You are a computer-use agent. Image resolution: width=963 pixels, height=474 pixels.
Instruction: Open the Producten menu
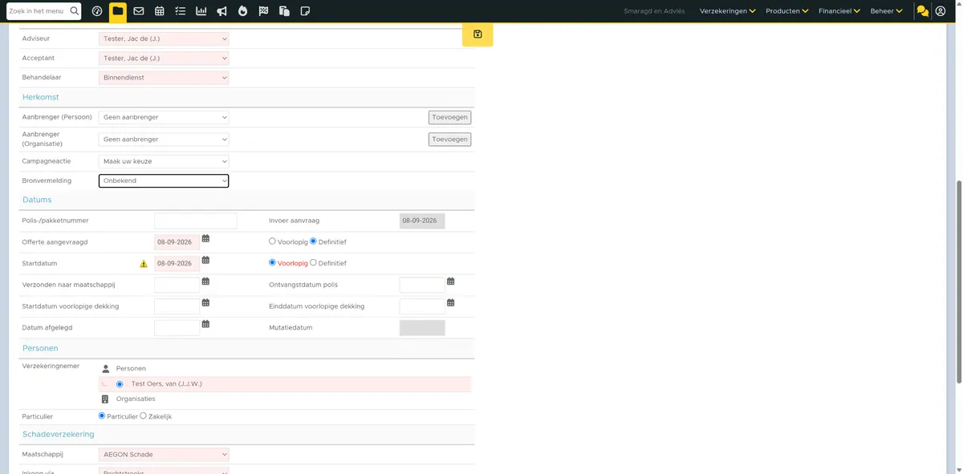tap(786, 11)
